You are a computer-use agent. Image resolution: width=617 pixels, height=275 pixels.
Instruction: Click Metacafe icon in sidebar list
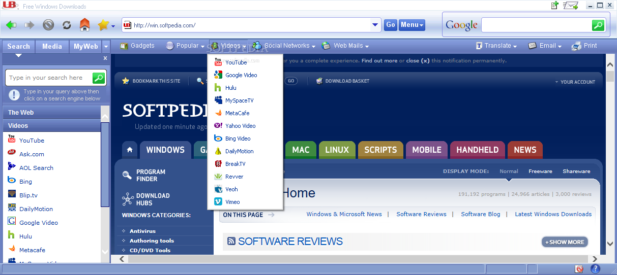tap(12, 249)
